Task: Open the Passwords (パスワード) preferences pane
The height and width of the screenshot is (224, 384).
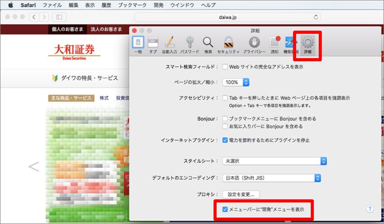Action: (x=189, y=45)
